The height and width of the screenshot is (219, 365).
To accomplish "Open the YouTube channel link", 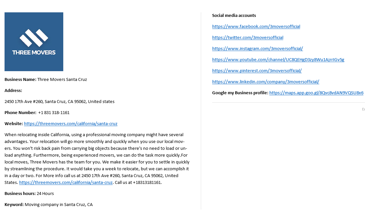I will (278, 59).
